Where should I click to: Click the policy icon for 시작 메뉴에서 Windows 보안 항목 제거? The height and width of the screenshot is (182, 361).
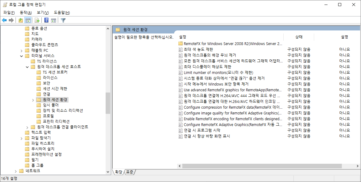click(x=180, y=84)
